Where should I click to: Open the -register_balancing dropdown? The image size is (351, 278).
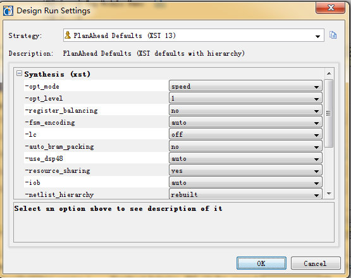tap(245, 110)
